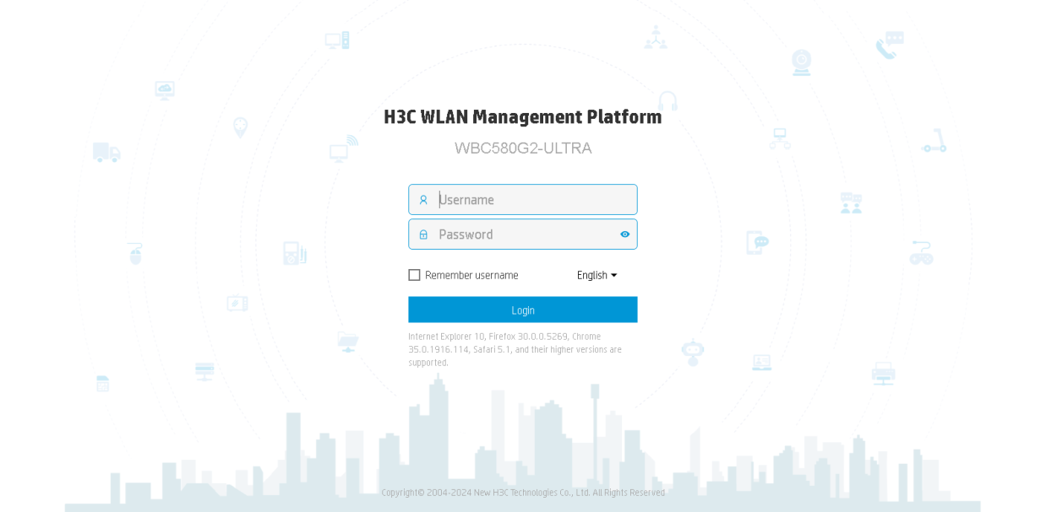Click the H3C WLAN Management Platform title

tap(523, 117)
